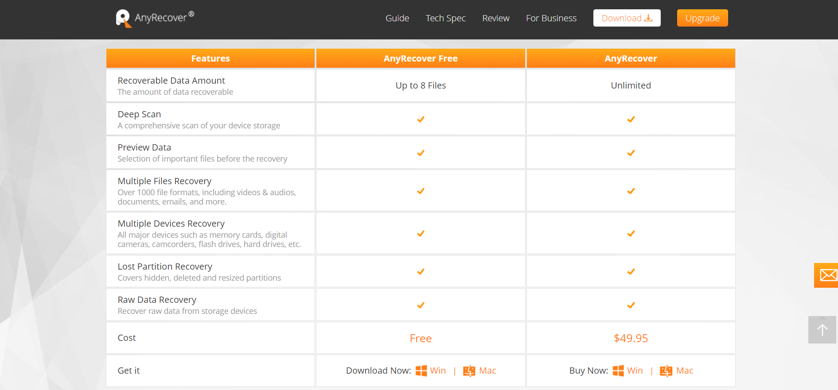Click the Win link next to Buy Now
This screenshot has width=838, height=390.
click(x=635, y=371)
